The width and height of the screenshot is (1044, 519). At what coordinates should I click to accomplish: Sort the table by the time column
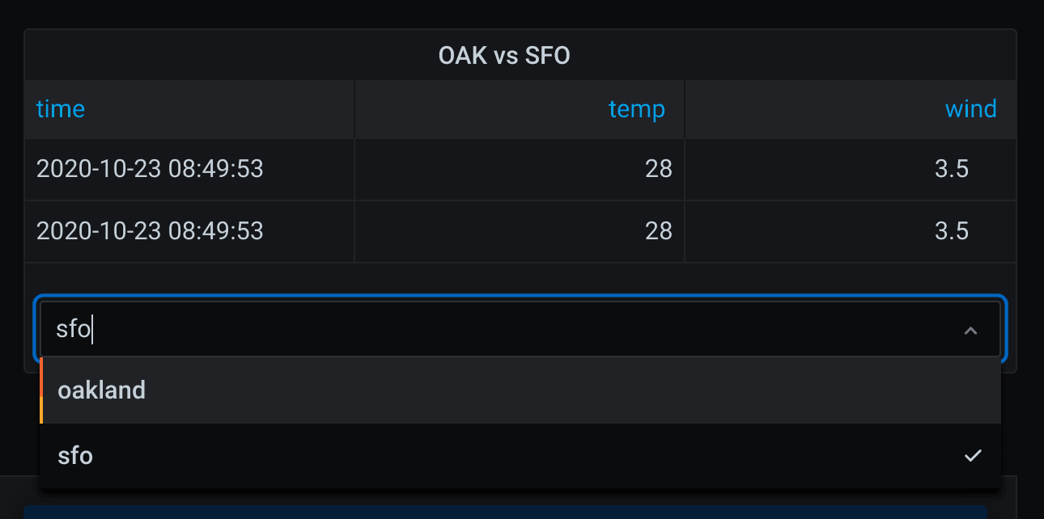coord(61,109)
